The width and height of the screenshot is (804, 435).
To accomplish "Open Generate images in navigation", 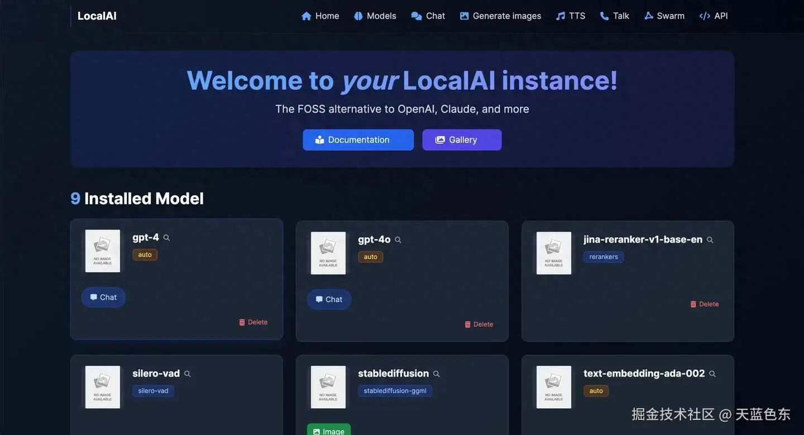I will [500, 16].
